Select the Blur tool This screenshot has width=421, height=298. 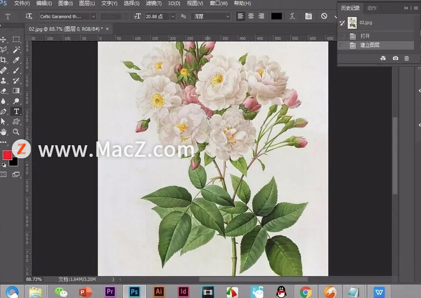pos(3,101)
